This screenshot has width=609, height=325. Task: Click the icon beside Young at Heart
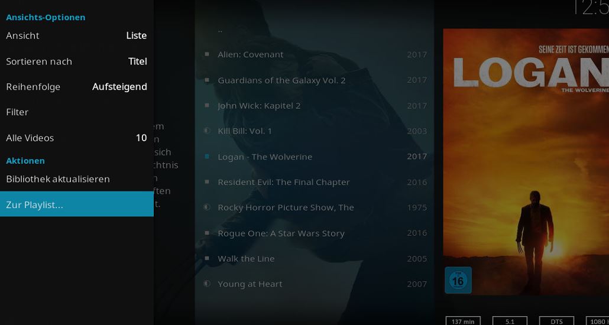pyautogui.click(x=207, y=284)
